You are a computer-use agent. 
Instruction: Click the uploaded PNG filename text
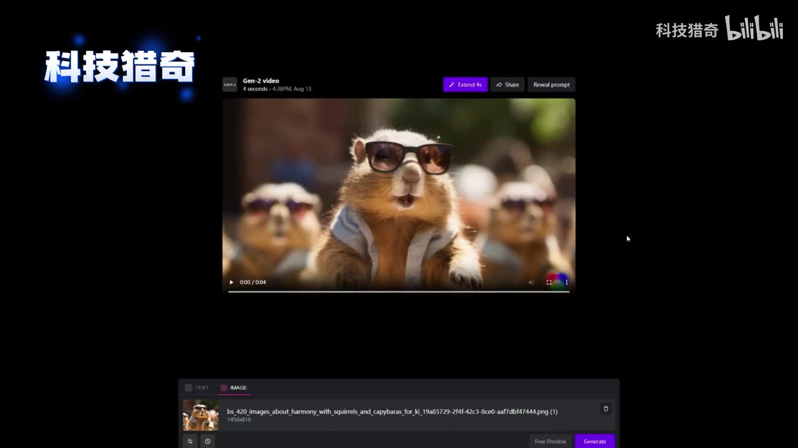pos(392,411)
